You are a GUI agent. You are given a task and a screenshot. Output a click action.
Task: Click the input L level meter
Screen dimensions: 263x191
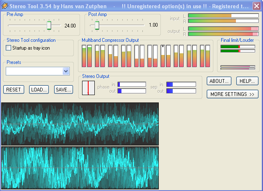pyautogui.click(x=224, y=16)
